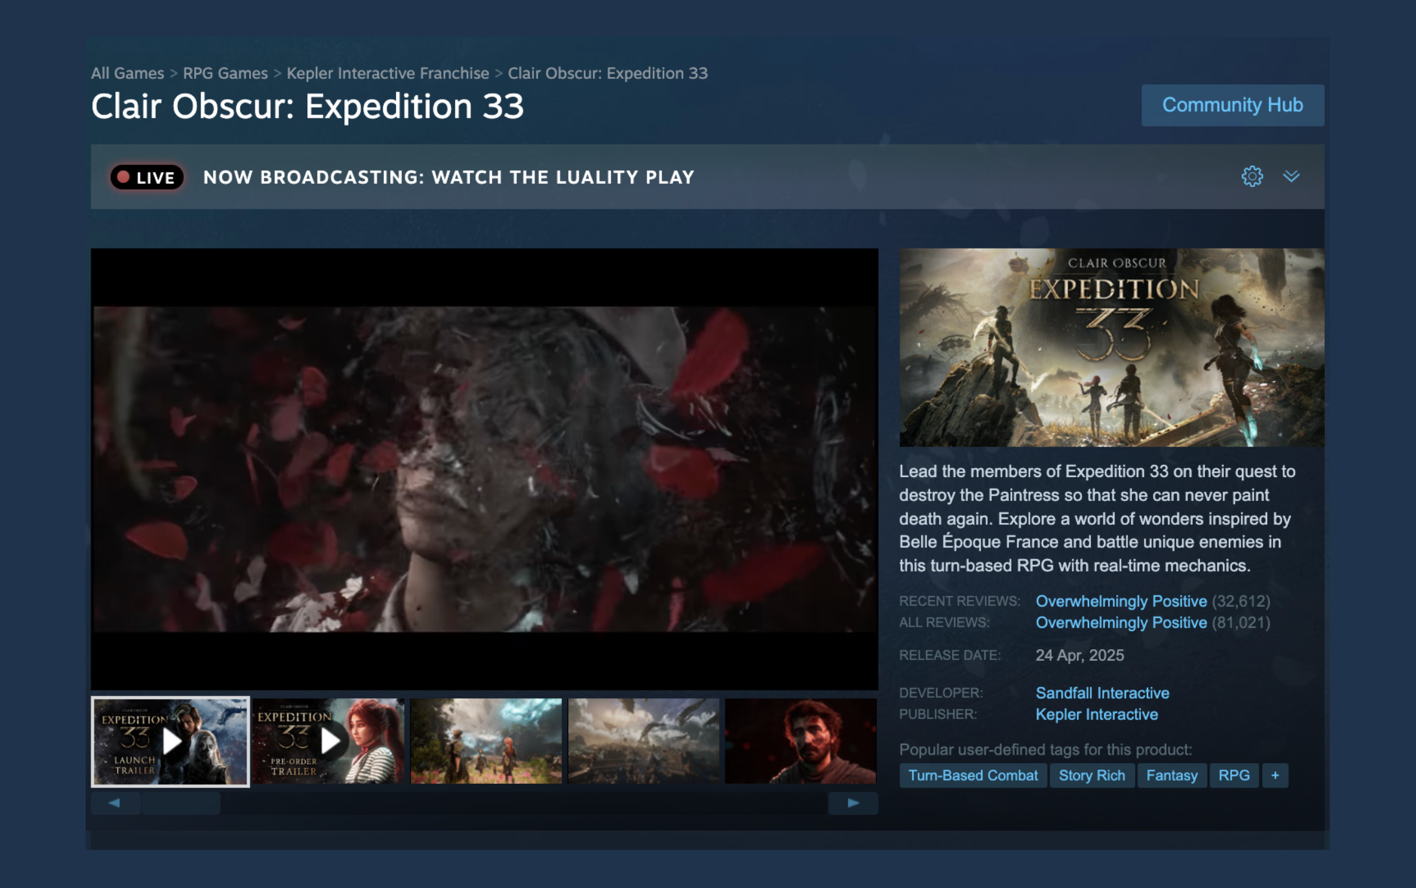Play the Launch Trailer thumbnail
Viewport: 1416px width, 888px height.
tap(170, 741)
